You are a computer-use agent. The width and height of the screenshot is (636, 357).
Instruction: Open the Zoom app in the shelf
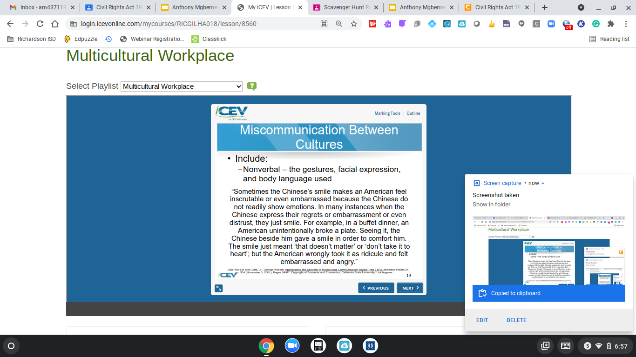click(292, 346)
